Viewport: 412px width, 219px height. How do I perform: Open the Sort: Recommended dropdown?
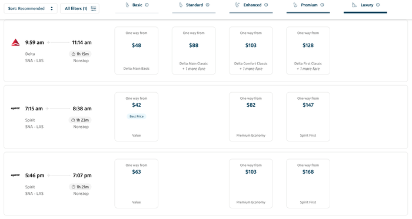(31, 8)
